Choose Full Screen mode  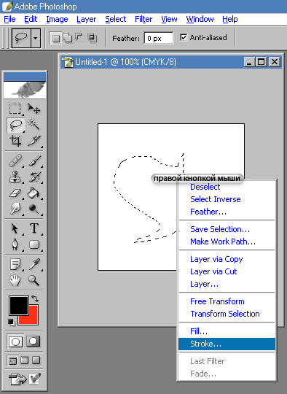point(36,360)
